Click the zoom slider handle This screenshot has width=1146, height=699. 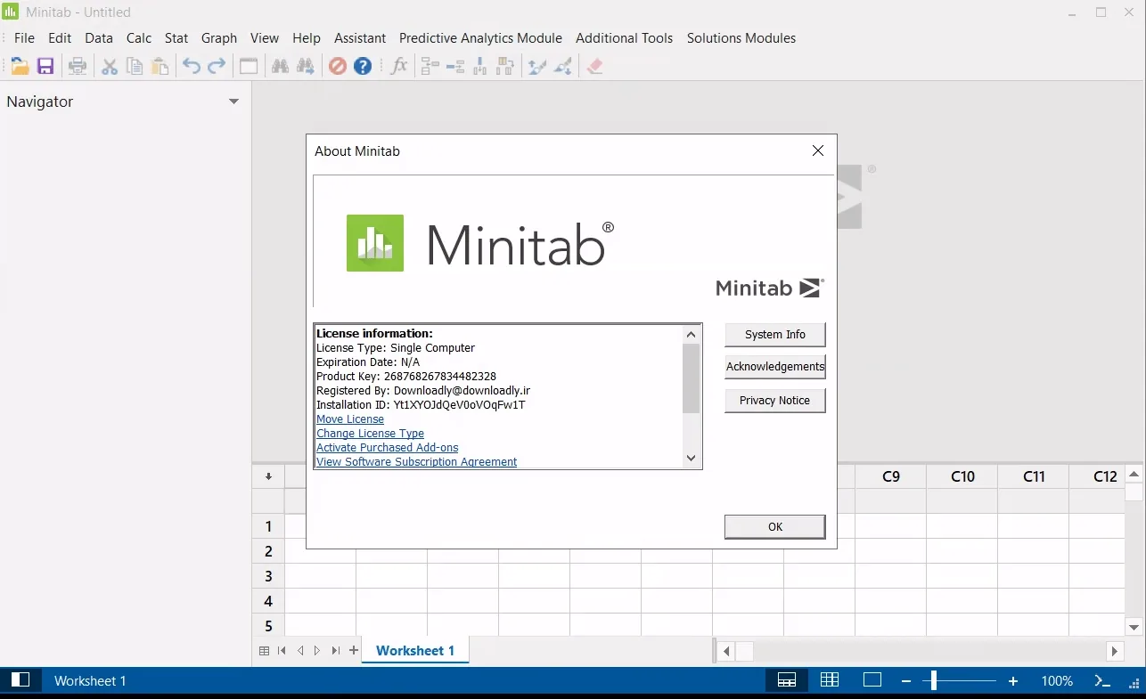tap(933, 681)
